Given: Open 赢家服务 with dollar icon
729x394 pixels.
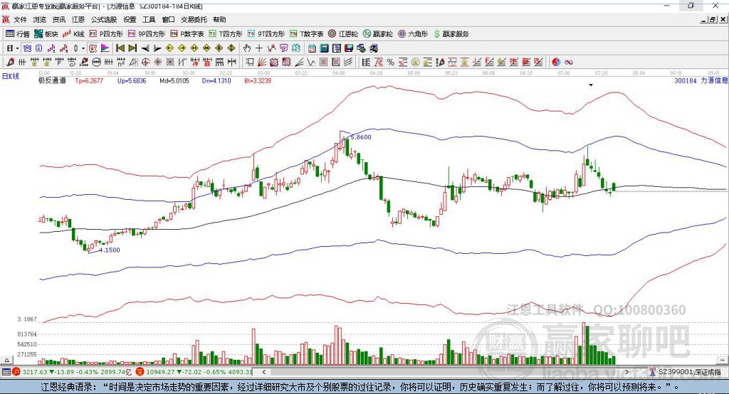Looking at the screenshot, I should click(x=451, y=34).
